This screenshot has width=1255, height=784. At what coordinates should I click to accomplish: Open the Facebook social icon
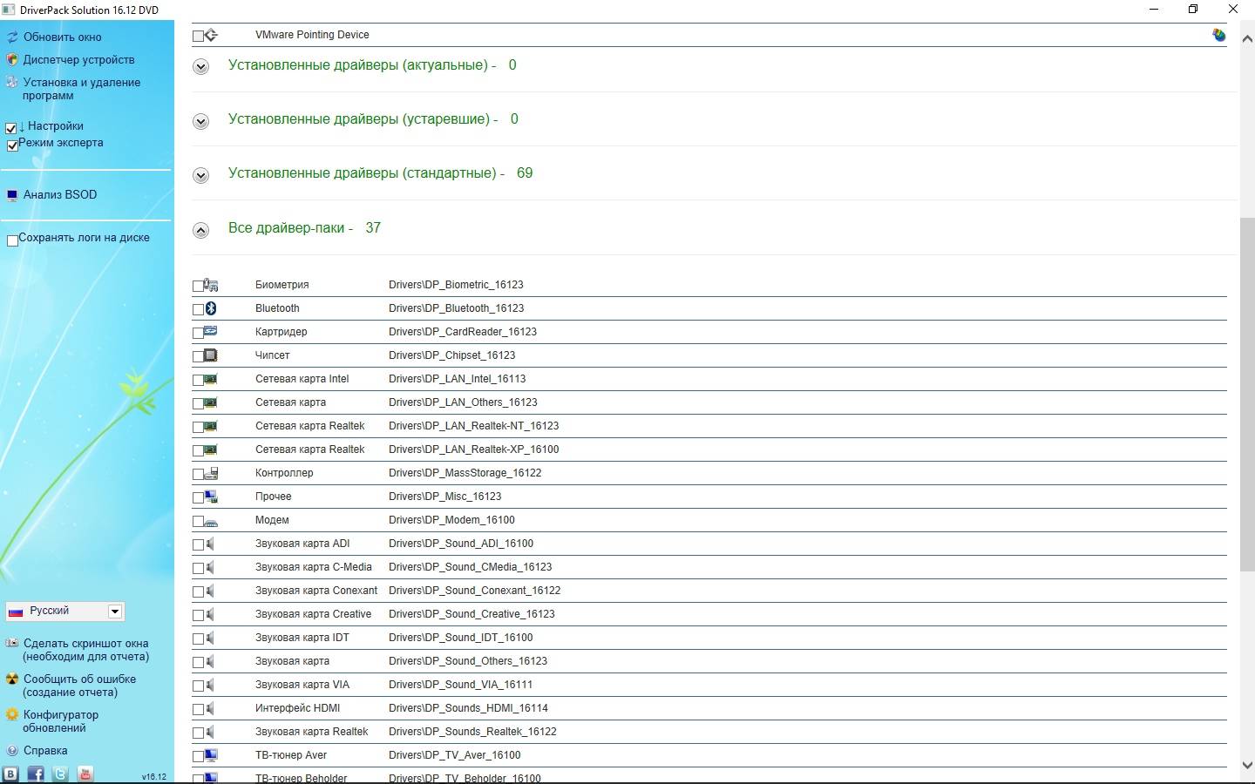tap(36, 774)
